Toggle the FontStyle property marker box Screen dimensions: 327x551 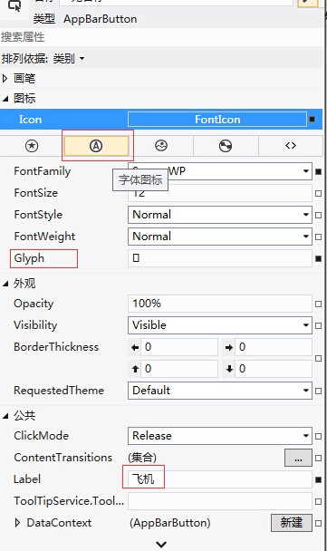319,215
